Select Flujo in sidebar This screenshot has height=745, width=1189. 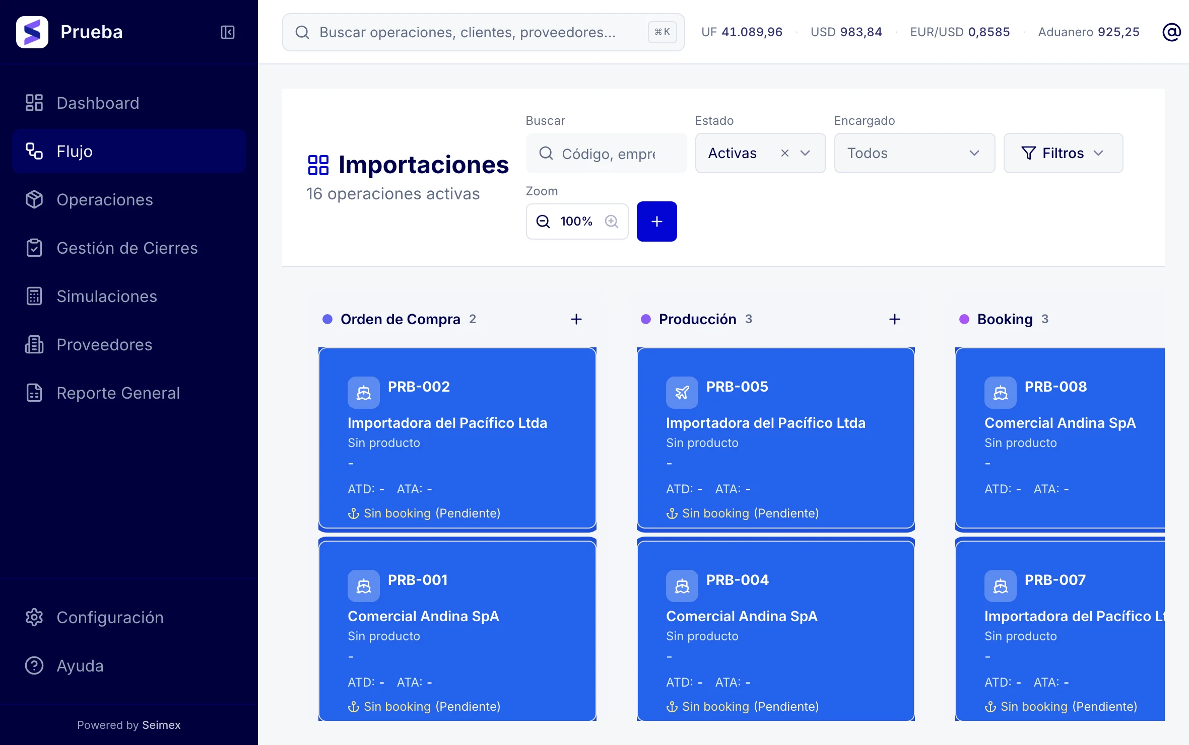click(x=129, y=151)
